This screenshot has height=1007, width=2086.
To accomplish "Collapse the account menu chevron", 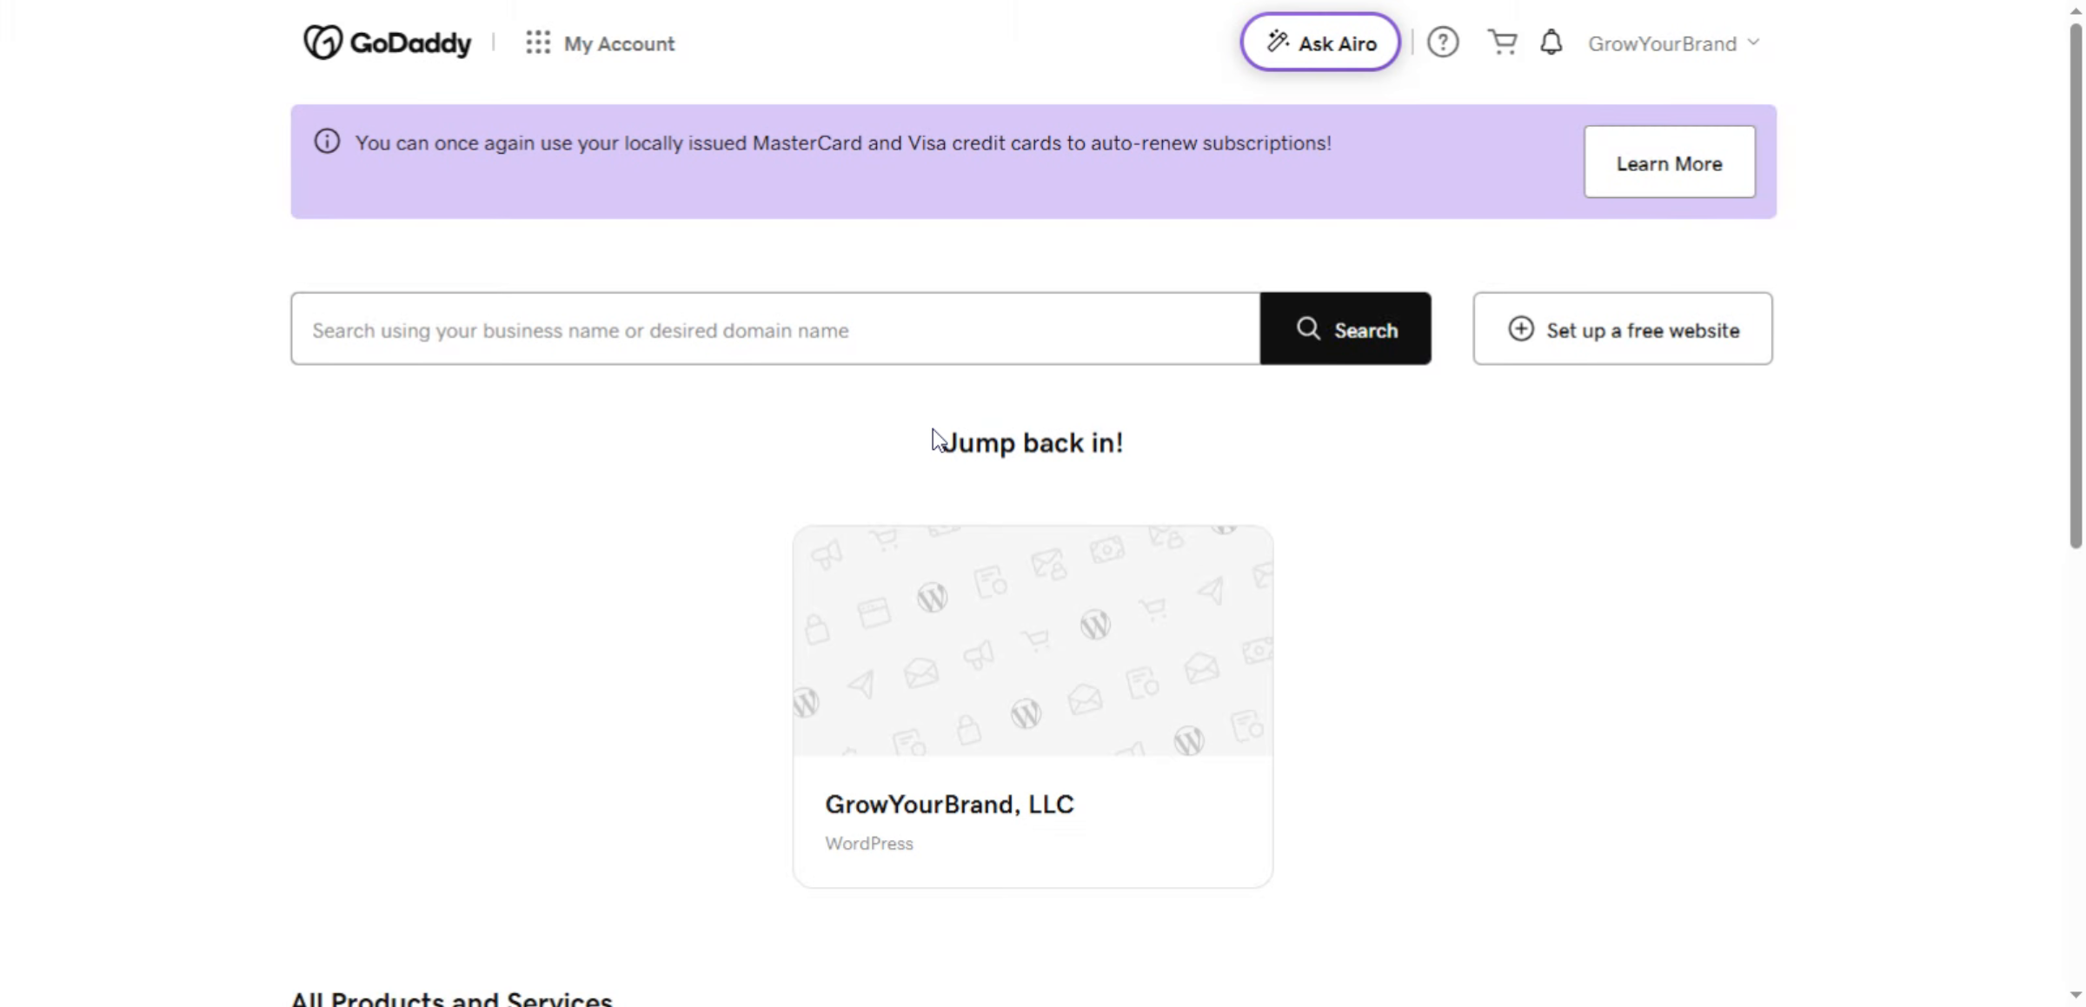I will pos(1755,42).
